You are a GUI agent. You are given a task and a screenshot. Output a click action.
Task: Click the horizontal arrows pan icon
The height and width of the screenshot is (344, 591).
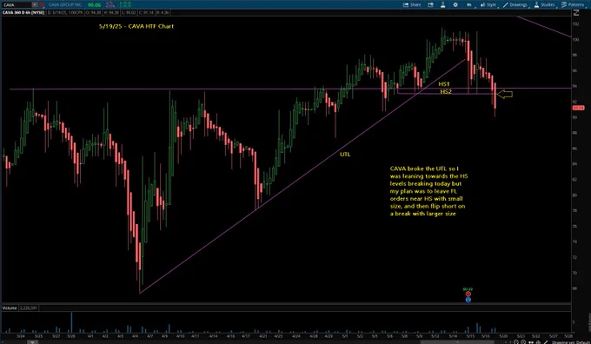tap(531, 342)
